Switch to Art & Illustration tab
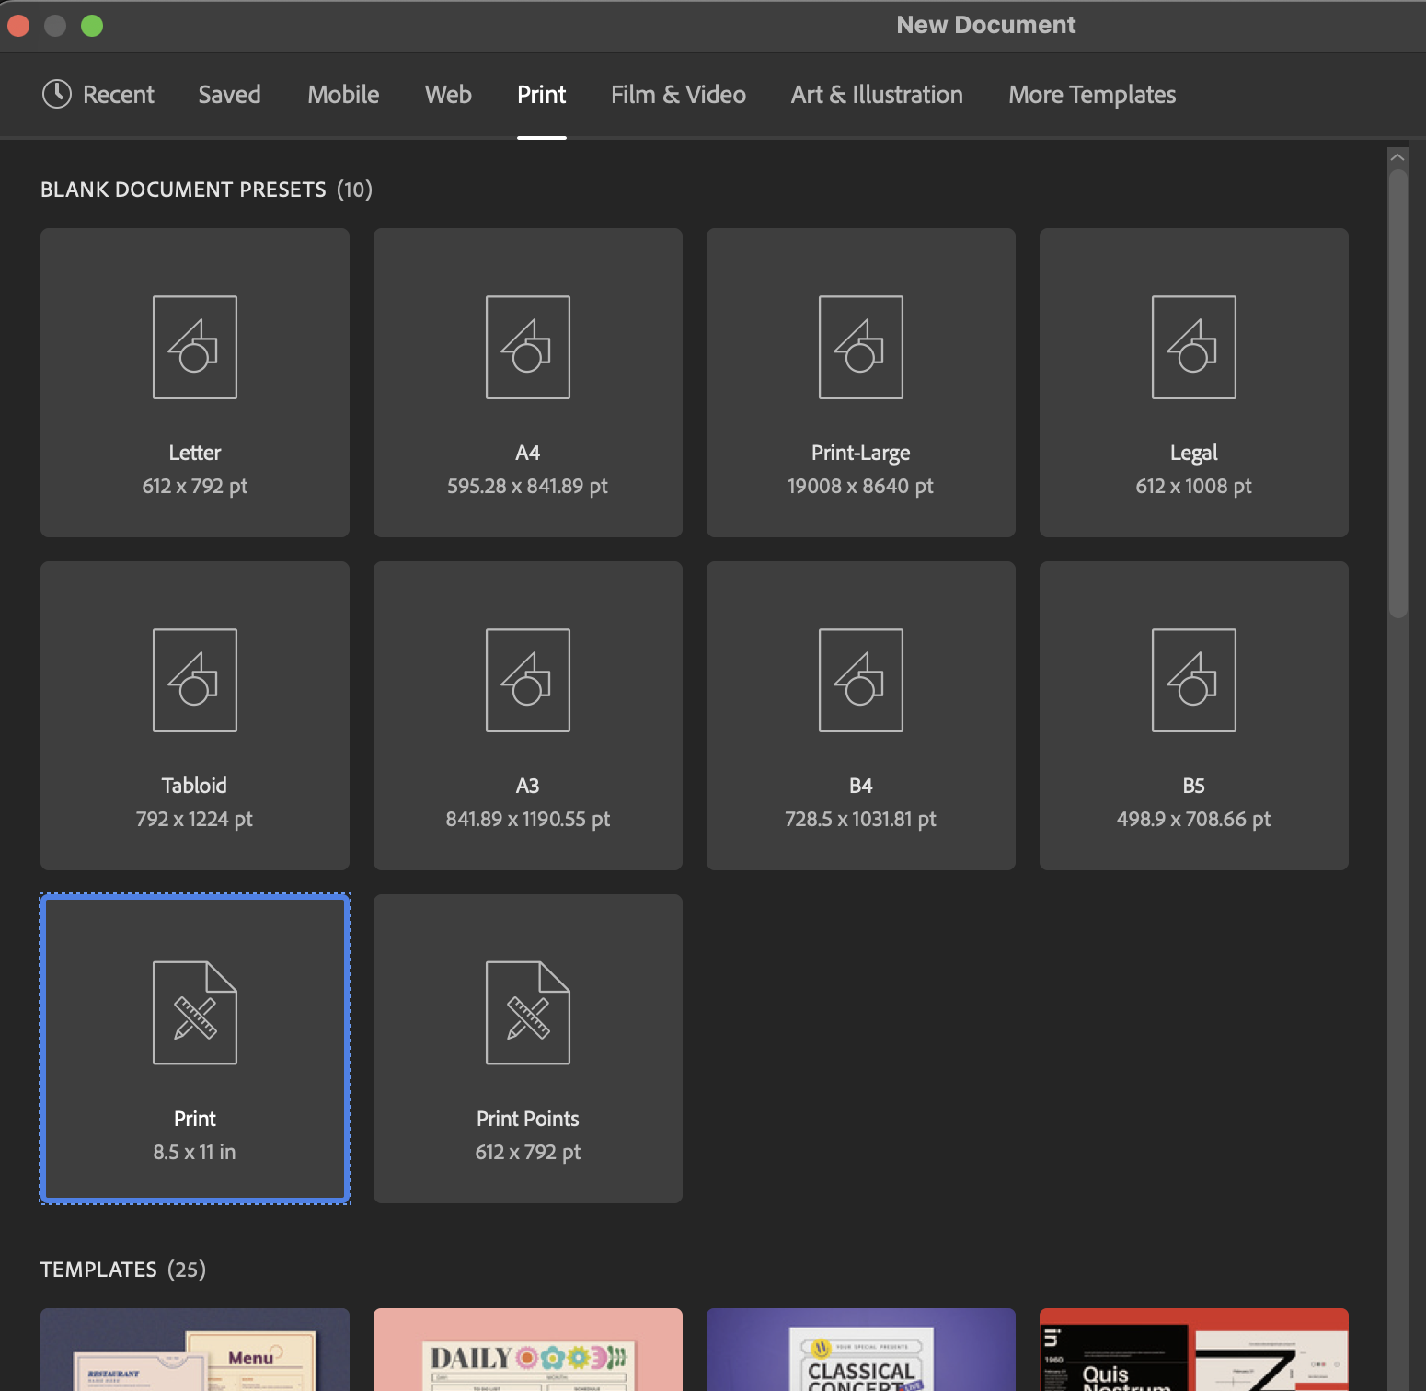The height and width of the screenshot is (1391, 1426). [876, 95]
